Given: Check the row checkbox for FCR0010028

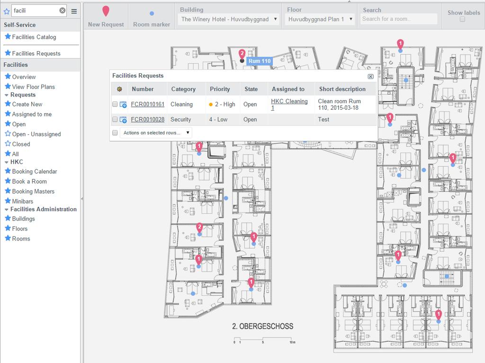Looking at the screenshot, I should [115, 119].
